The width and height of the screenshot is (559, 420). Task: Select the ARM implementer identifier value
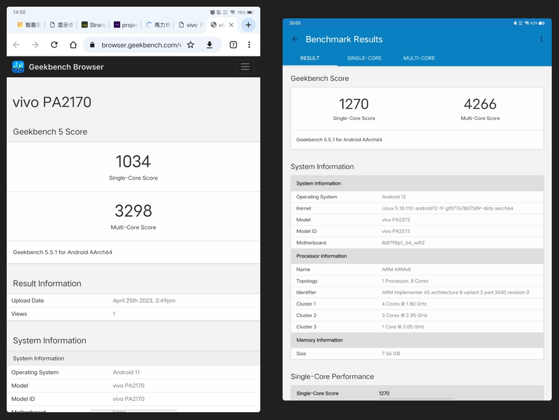pyautogui.click(x=455, y=292)
